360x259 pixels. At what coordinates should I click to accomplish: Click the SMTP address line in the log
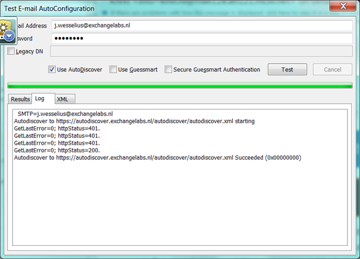[x=65, y=113]
